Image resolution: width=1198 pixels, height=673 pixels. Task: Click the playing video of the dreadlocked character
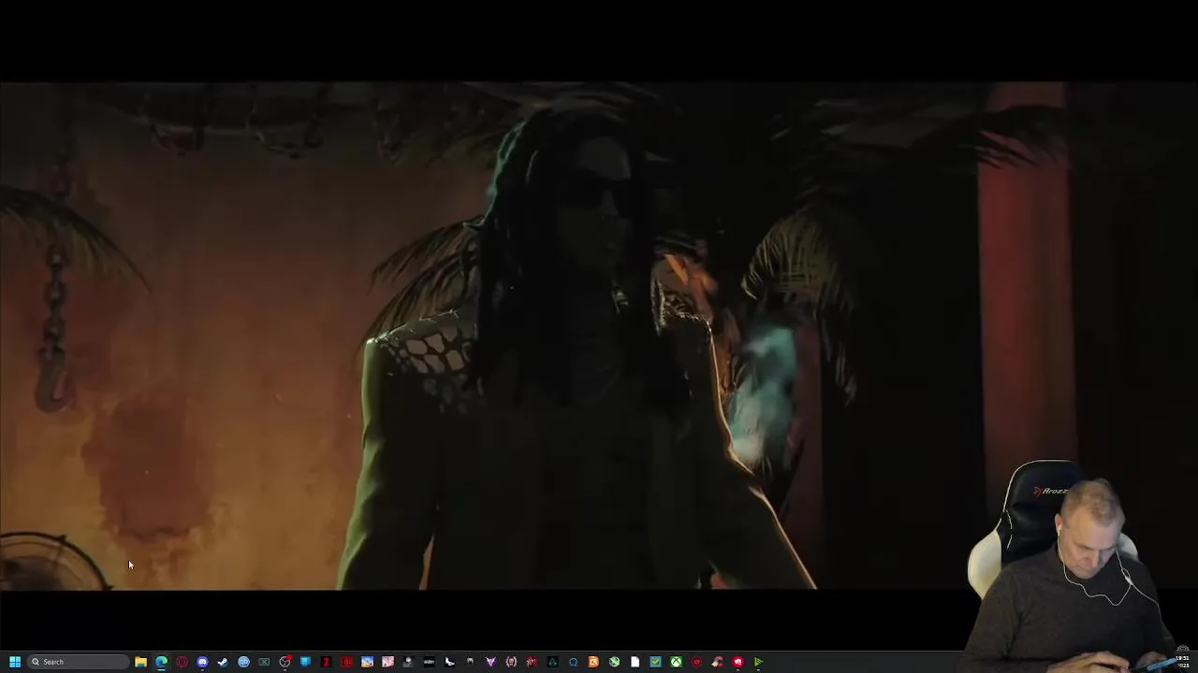599,336
